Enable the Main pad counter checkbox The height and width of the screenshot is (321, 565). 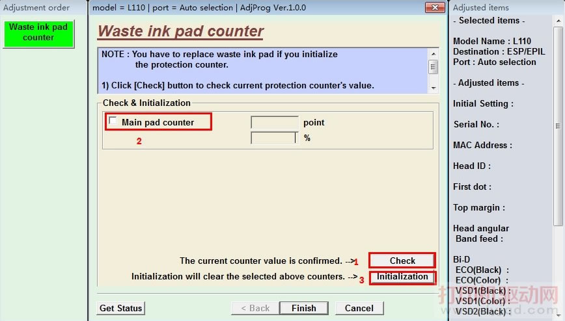pyautogui.click(x=114, y=122)
